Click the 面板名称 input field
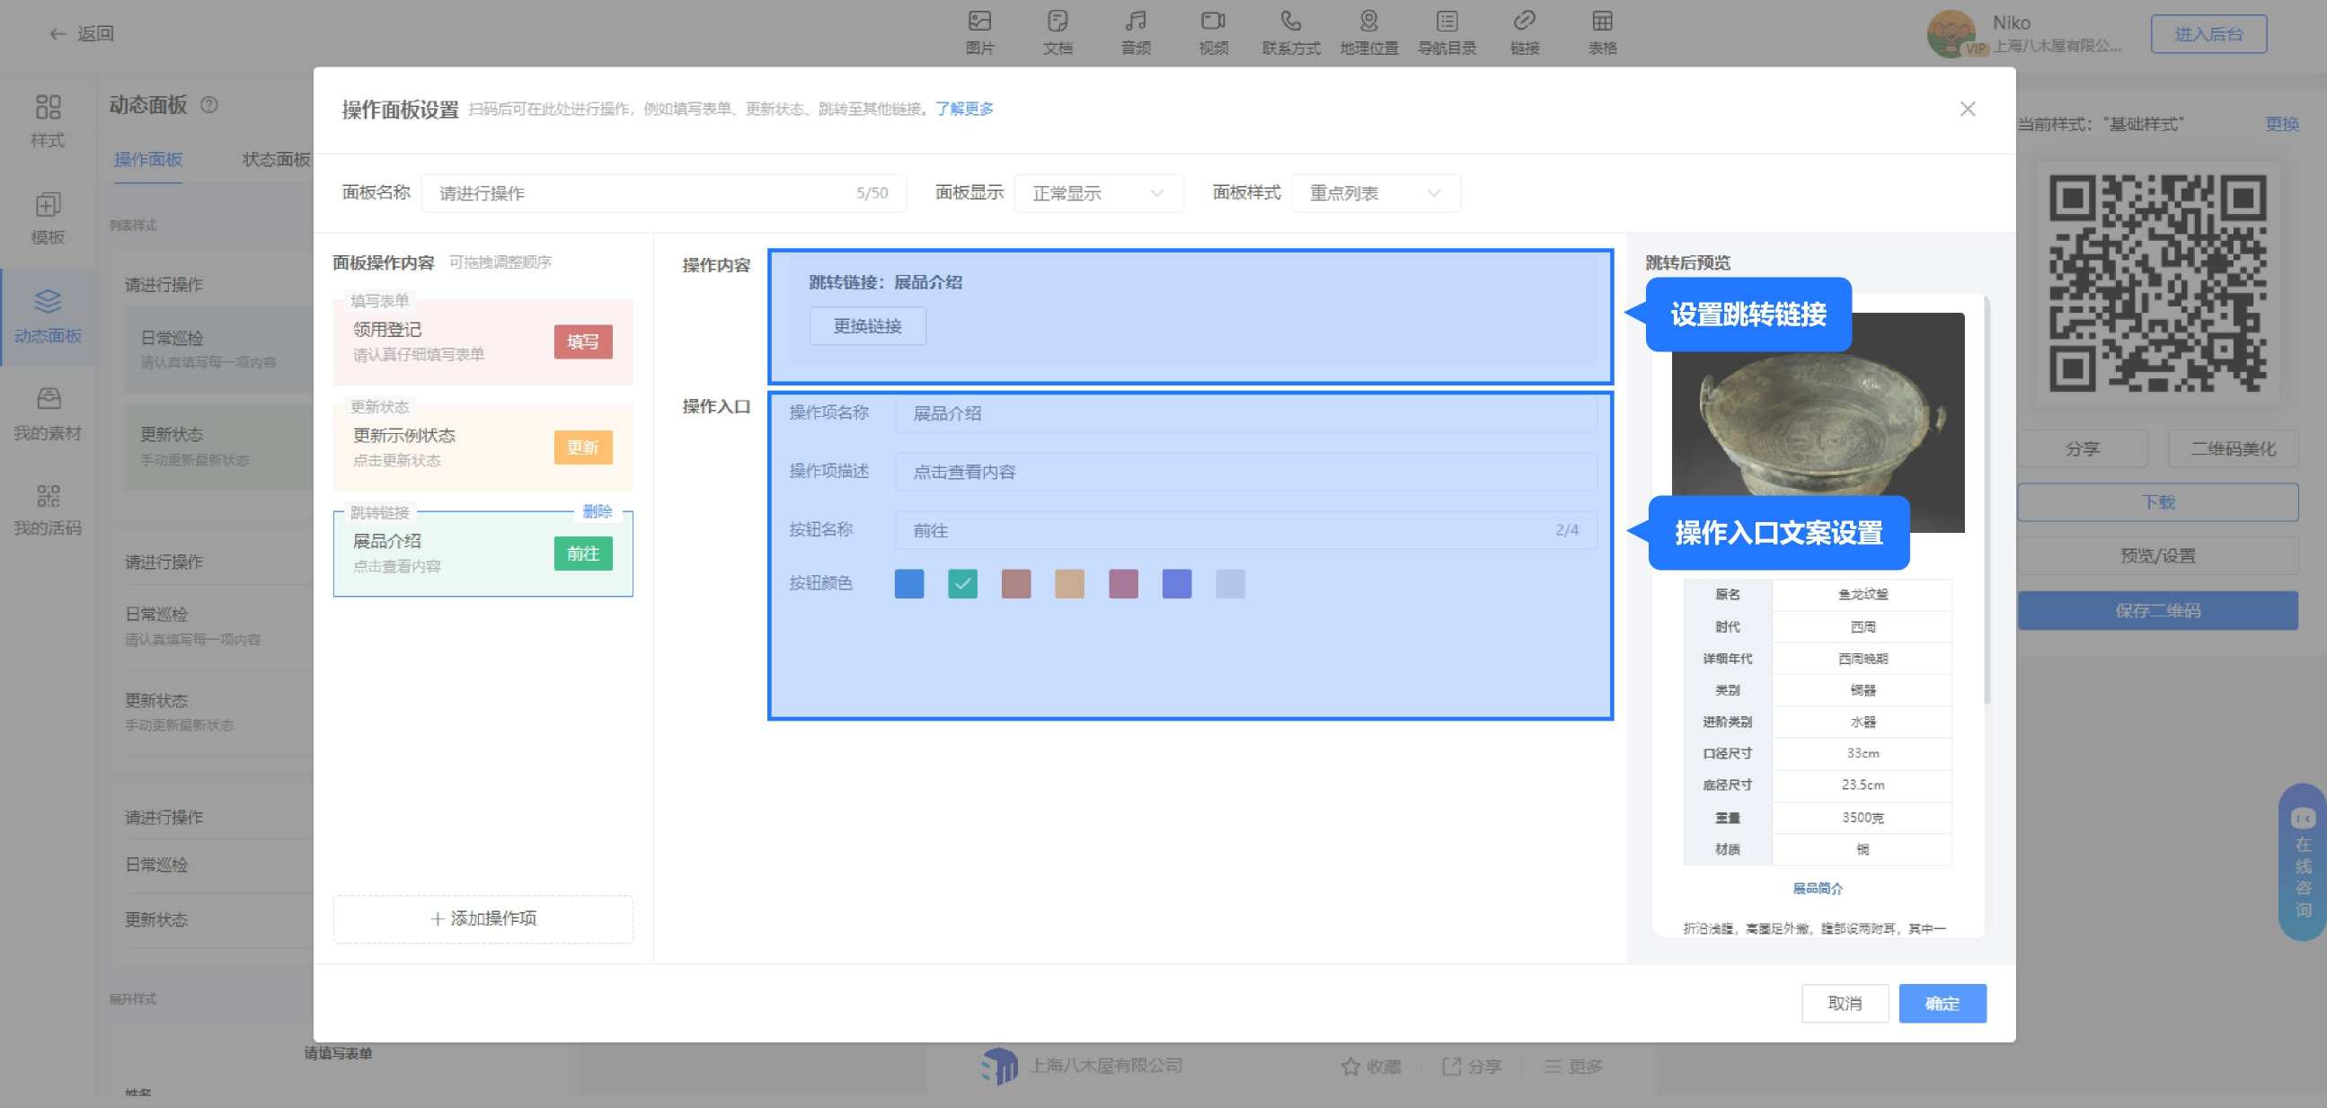This screenshot has height=1108, width=2327. [x=664, y=193]
